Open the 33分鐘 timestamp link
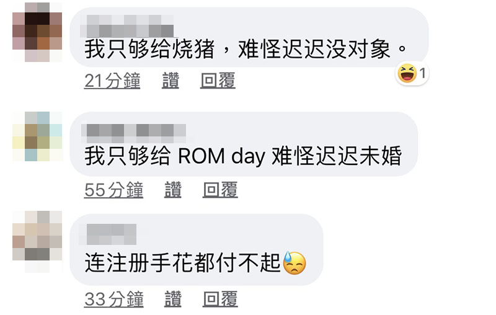 114,299
